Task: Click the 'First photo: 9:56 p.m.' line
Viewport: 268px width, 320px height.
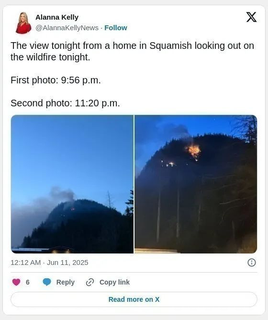Action: coord(56,80)
